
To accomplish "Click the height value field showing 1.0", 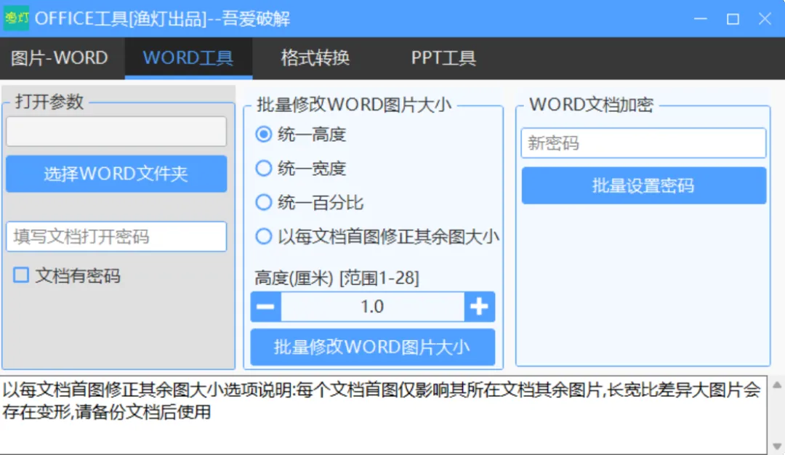I will click(x=372, y=306).
